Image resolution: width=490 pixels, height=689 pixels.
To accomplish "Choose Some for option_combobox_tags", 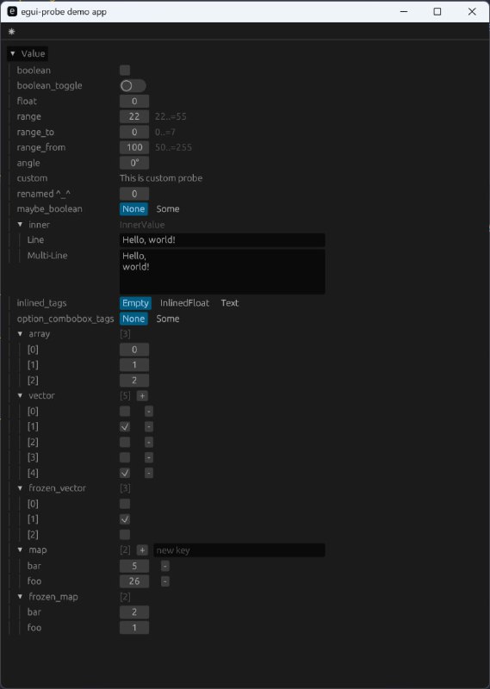I will (x=167, y=319).
